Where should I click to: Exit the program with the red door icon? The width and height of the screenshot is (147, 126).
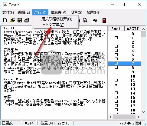104,20
